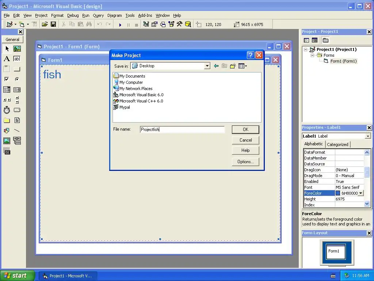
Task: Select the Timer tool
Action: tap(7, 110)
